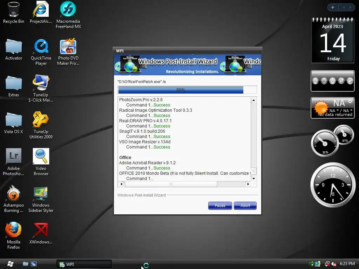Click the install log vertical scrollbar thumb
Viewport: 359px width, 269px height.
254,171
